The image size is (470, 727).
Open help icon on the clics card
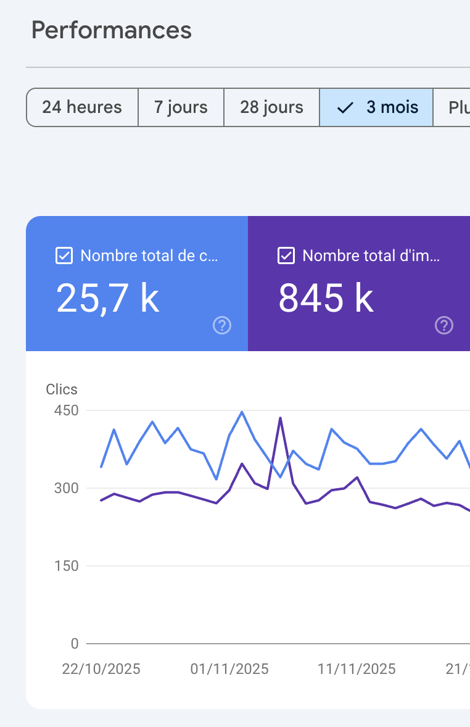point(222,325)
